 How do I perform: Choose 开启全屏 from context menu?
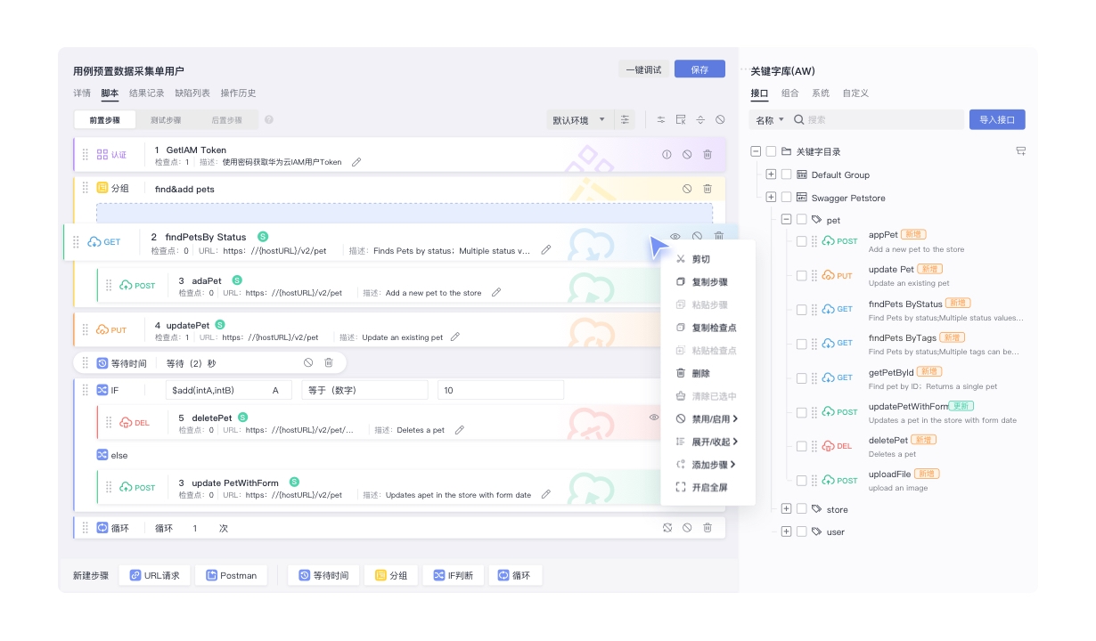[708, 487]
